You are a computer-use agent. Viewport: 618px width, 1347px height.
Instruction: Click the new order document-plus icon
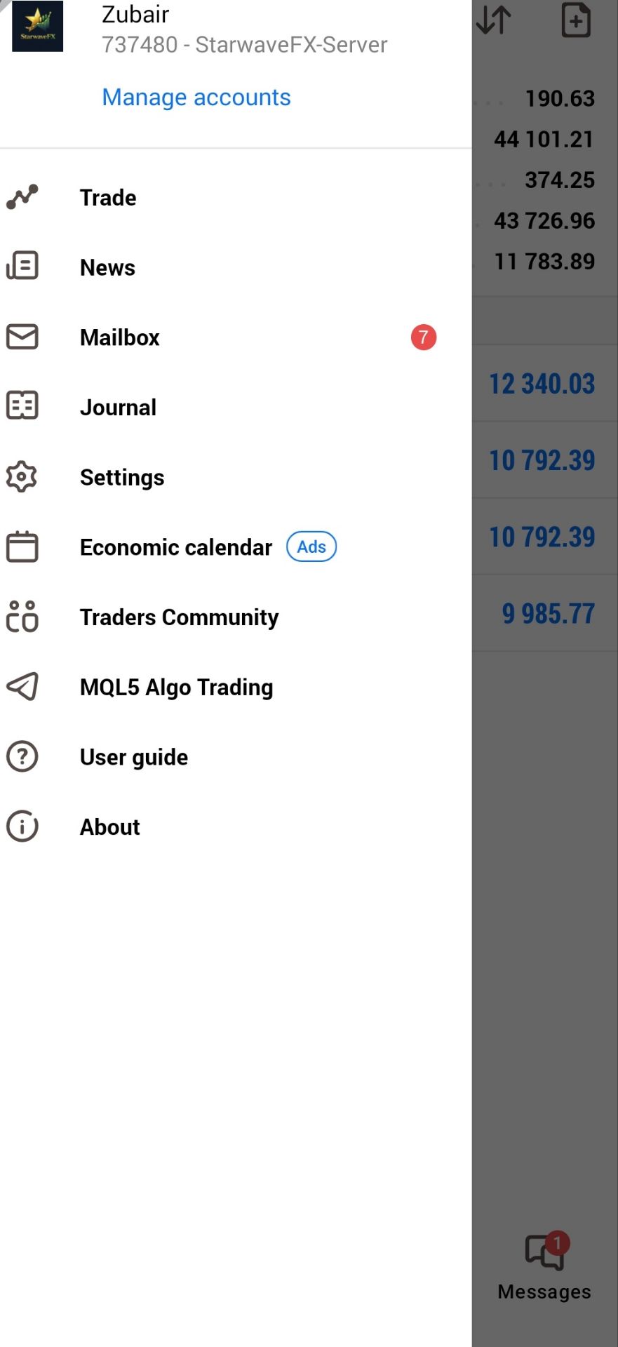pyautogui.click(x=576, y=20)
